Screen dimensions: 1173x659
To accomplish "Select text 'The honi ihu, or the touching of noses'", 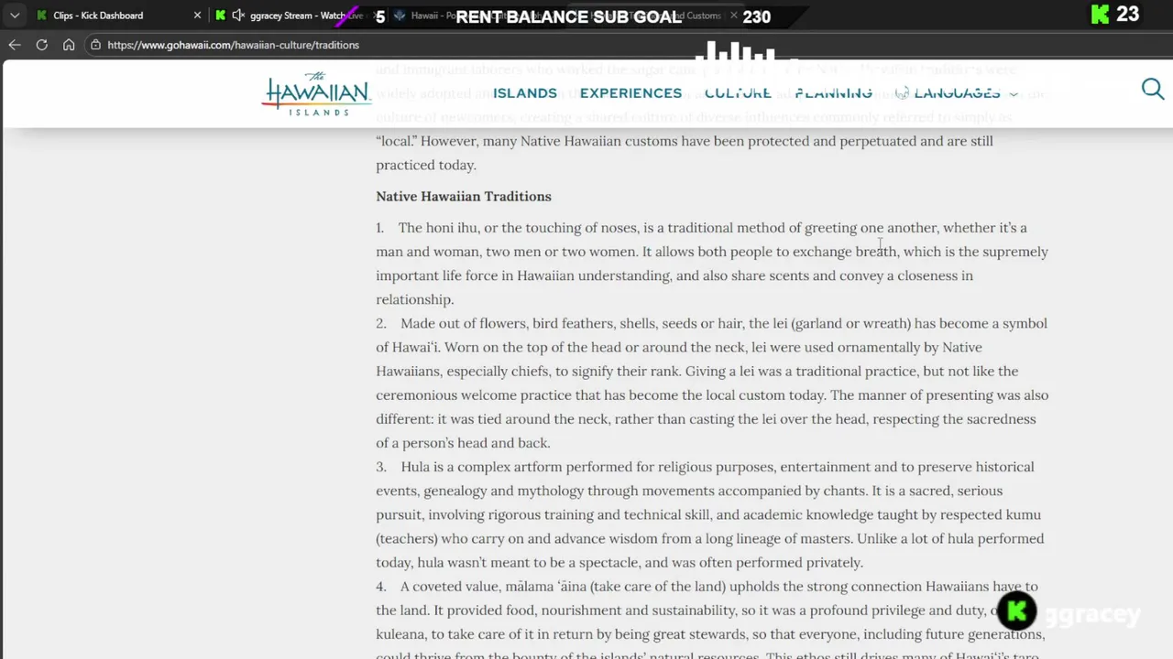I will (519, 228).
